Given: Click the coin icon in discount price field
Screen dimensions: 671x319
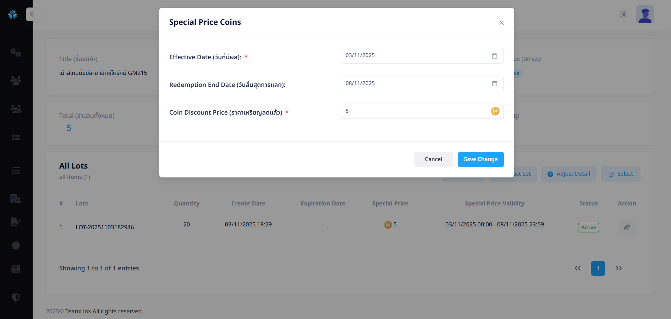Looking at the screenshot, I should [x=495, y=111].
